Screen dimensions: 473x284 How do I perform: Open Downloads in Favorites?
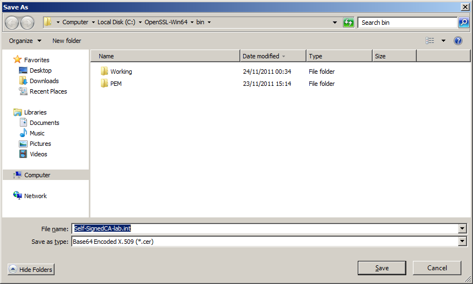(x=44, y=81)
